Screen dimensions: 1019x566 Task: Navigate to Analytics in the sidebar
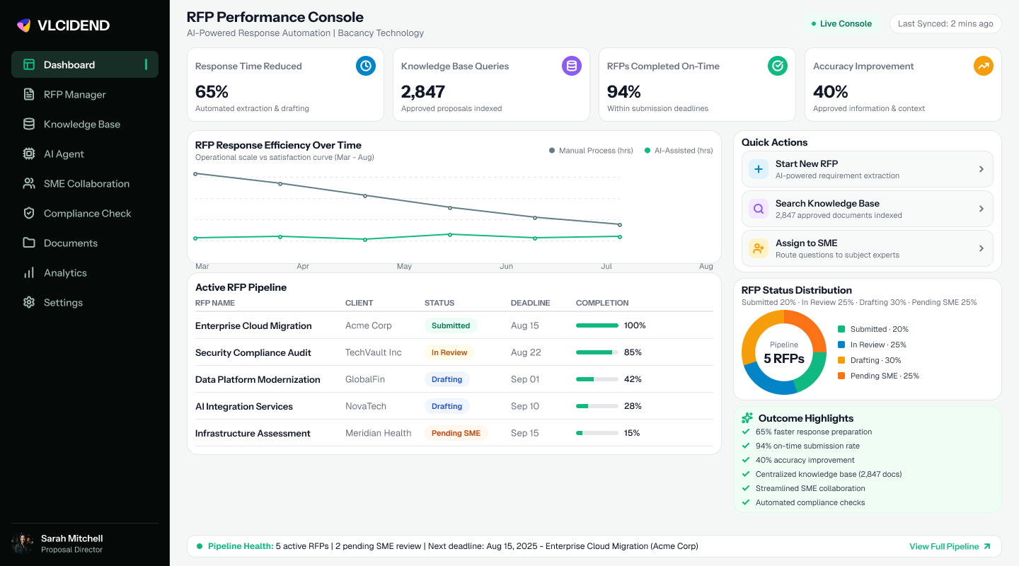[85, 272]
